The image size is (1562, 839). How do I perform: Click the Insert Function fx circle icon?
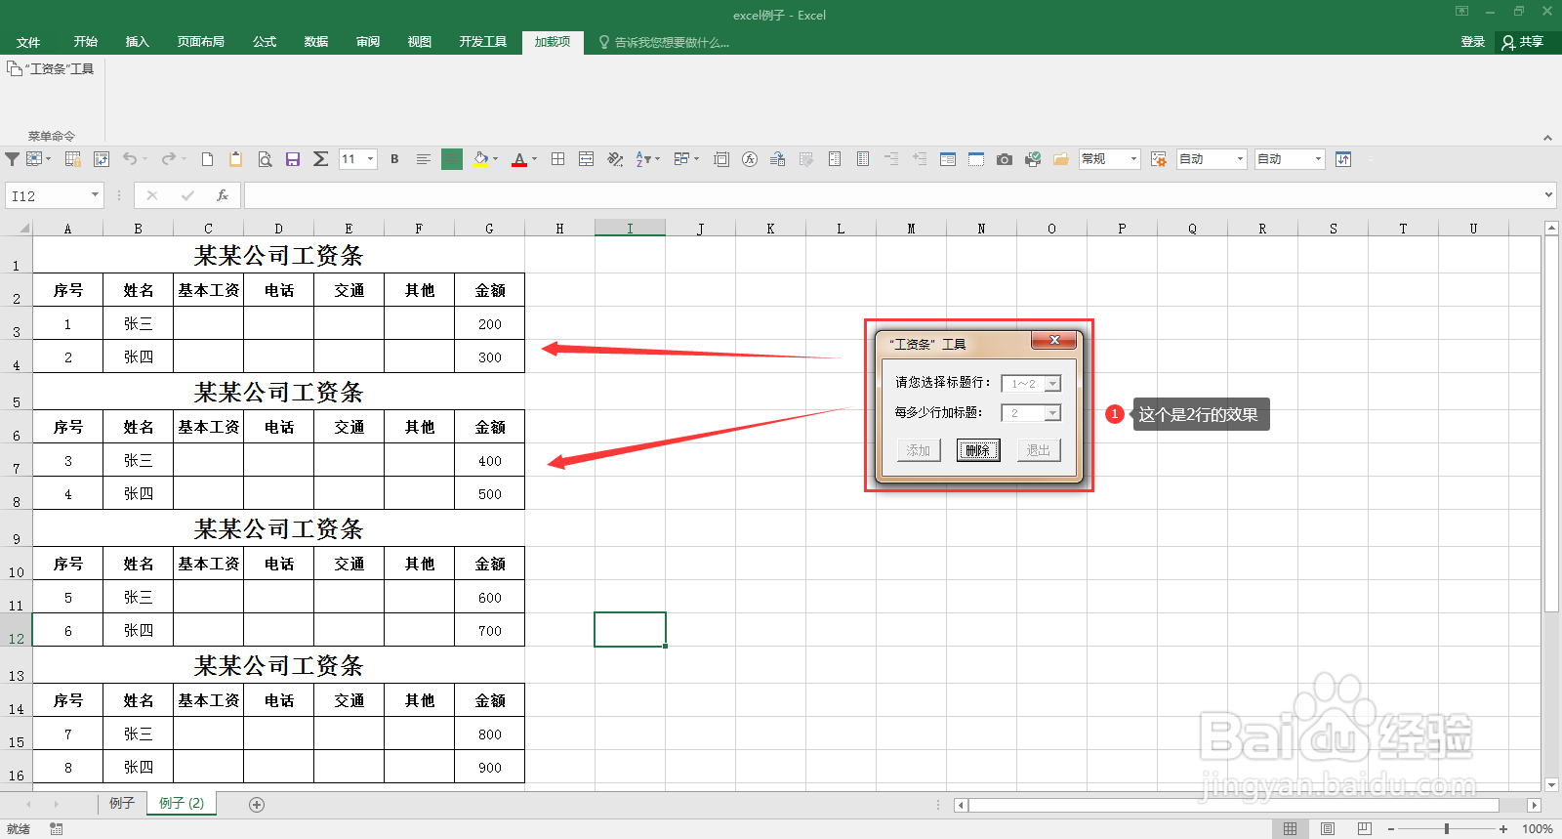pyautogui.click(x=750, y=159)
